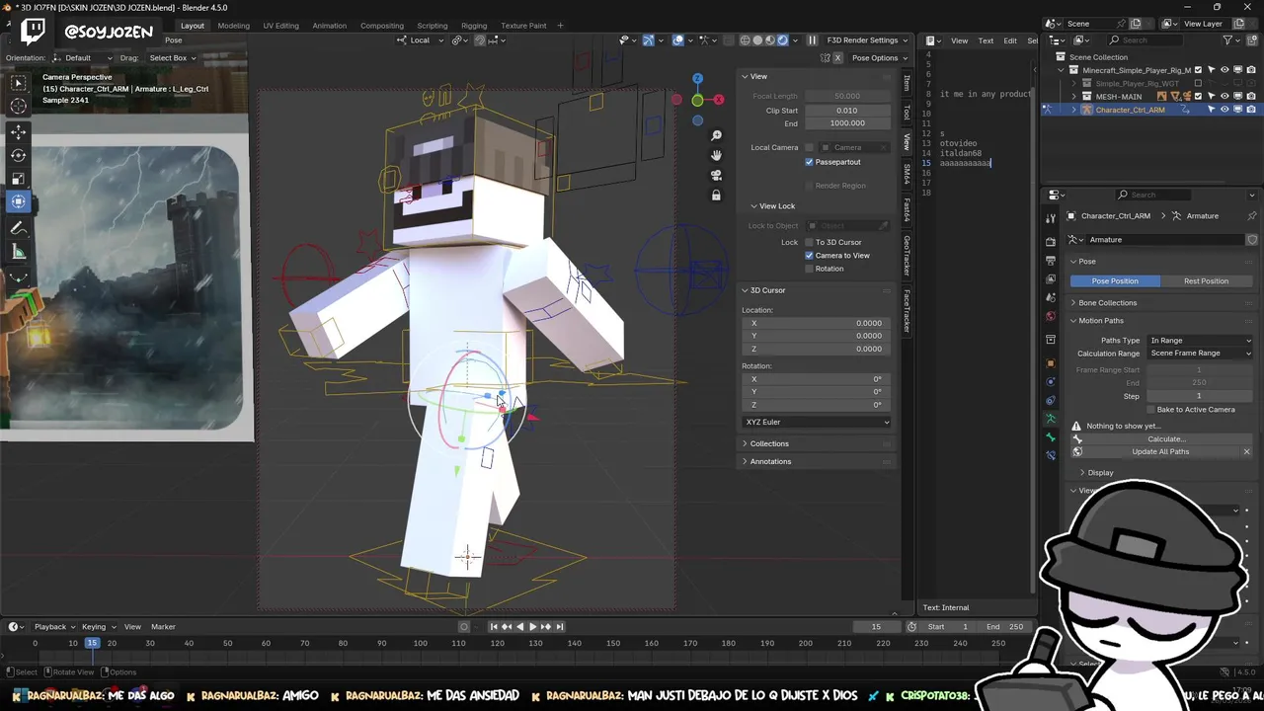Toggle exclude checkbox for Minecraft_Simple_Player_Rig_M collection

[1199, 70]
